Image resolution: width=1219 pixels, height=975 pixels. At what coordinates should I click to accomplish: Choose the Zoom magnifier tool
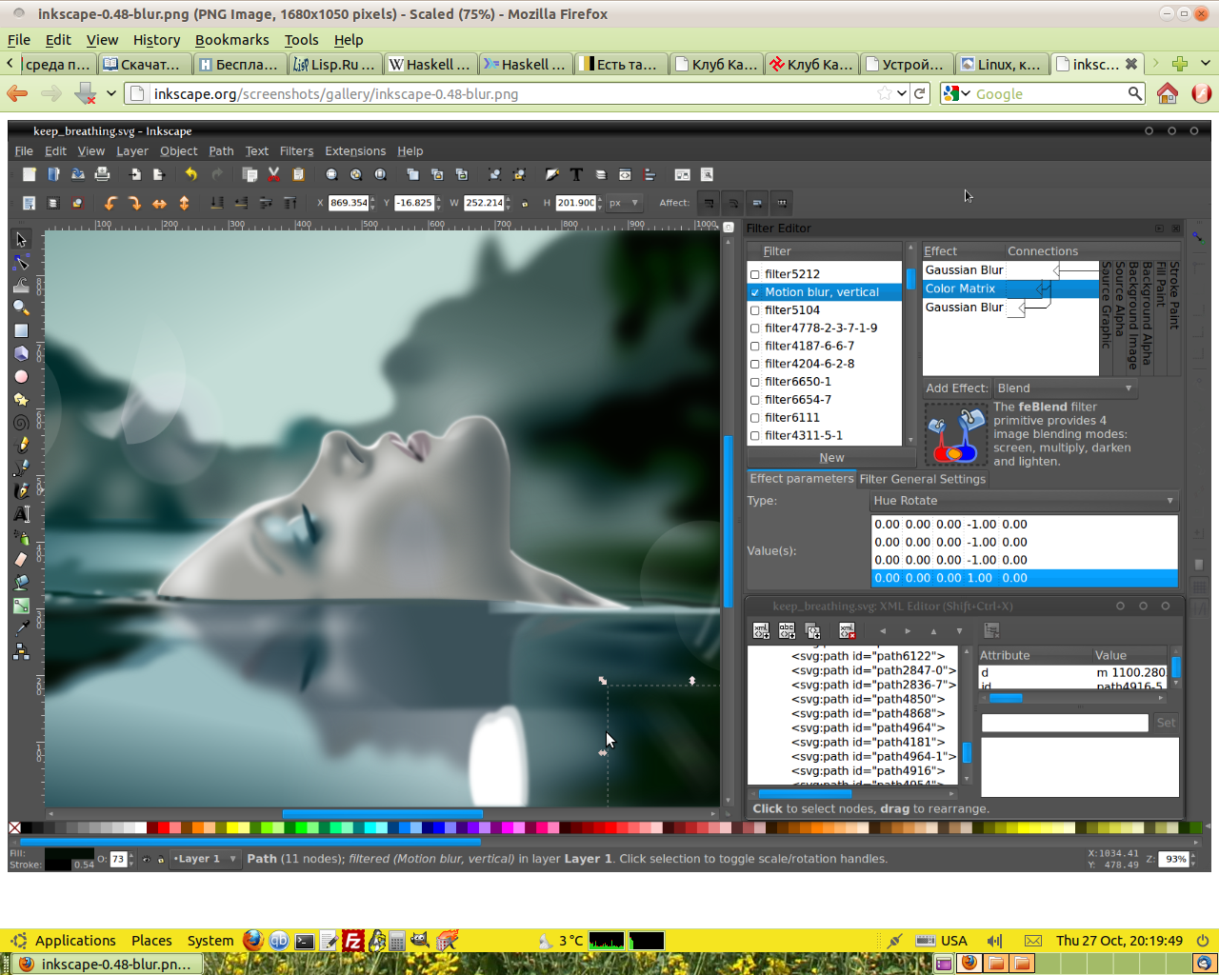click(21, 308)
